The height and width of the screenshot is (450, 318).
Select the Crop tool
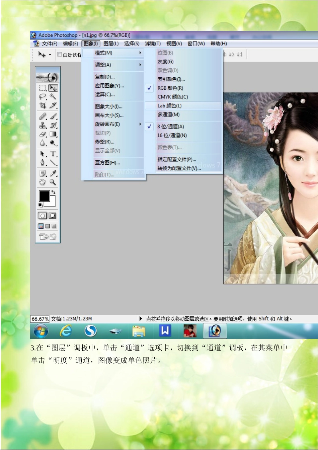43,106
